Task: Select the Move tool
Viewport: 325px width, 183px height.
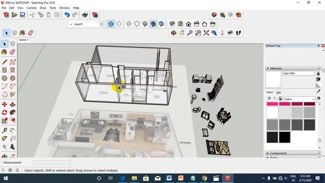Action: [x=5, y=104]
